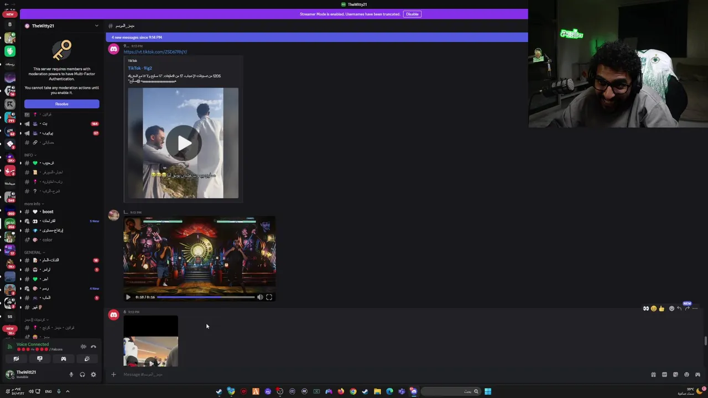This screenshot has width=708, height=398.
Task: Click the new messages since 9:14 PM bar
Action: point(316,37)
